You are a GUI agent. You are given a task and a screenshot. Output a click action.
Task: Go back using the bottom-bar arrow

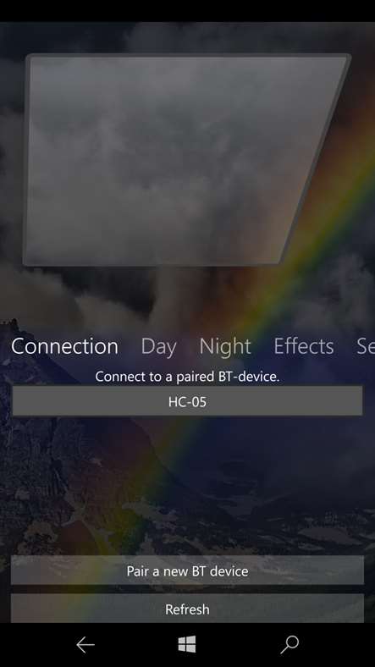click(85, 645)
